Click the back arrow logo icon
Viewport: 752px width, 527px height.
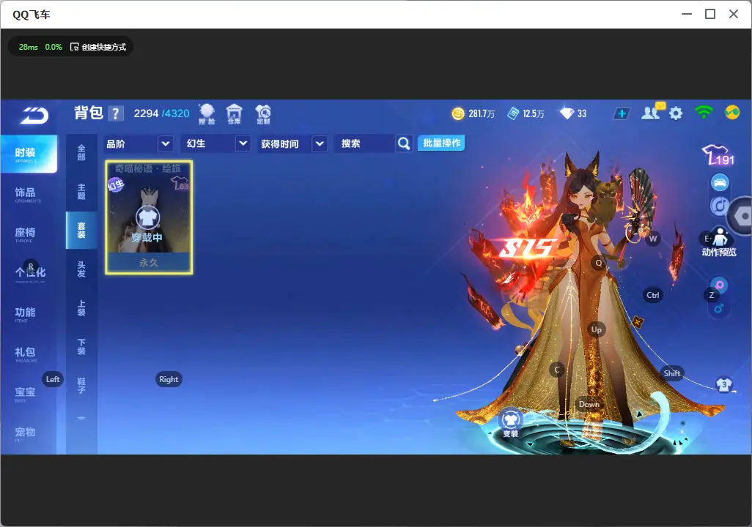[x=34, y=116]
